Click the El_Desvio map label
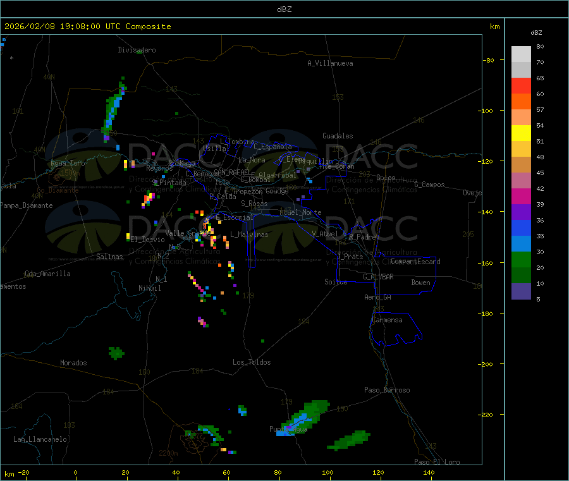The height and width of the screenshot is (481, 569). (x=148, y=240)
